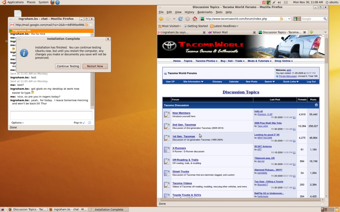The image size is (340, 212).
Task: Click the red update notification tray icon
Action: tap(264, 2)
